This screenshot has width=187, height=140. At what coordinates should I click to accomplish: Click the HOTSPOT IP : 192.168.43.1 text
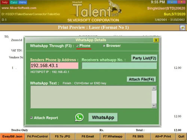[x=50, y=72]
